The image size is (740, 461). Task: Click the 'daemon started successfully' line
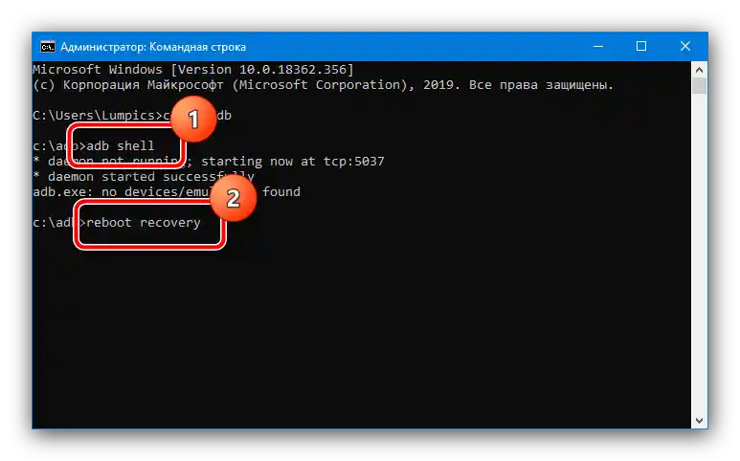[x=144, y=177]
